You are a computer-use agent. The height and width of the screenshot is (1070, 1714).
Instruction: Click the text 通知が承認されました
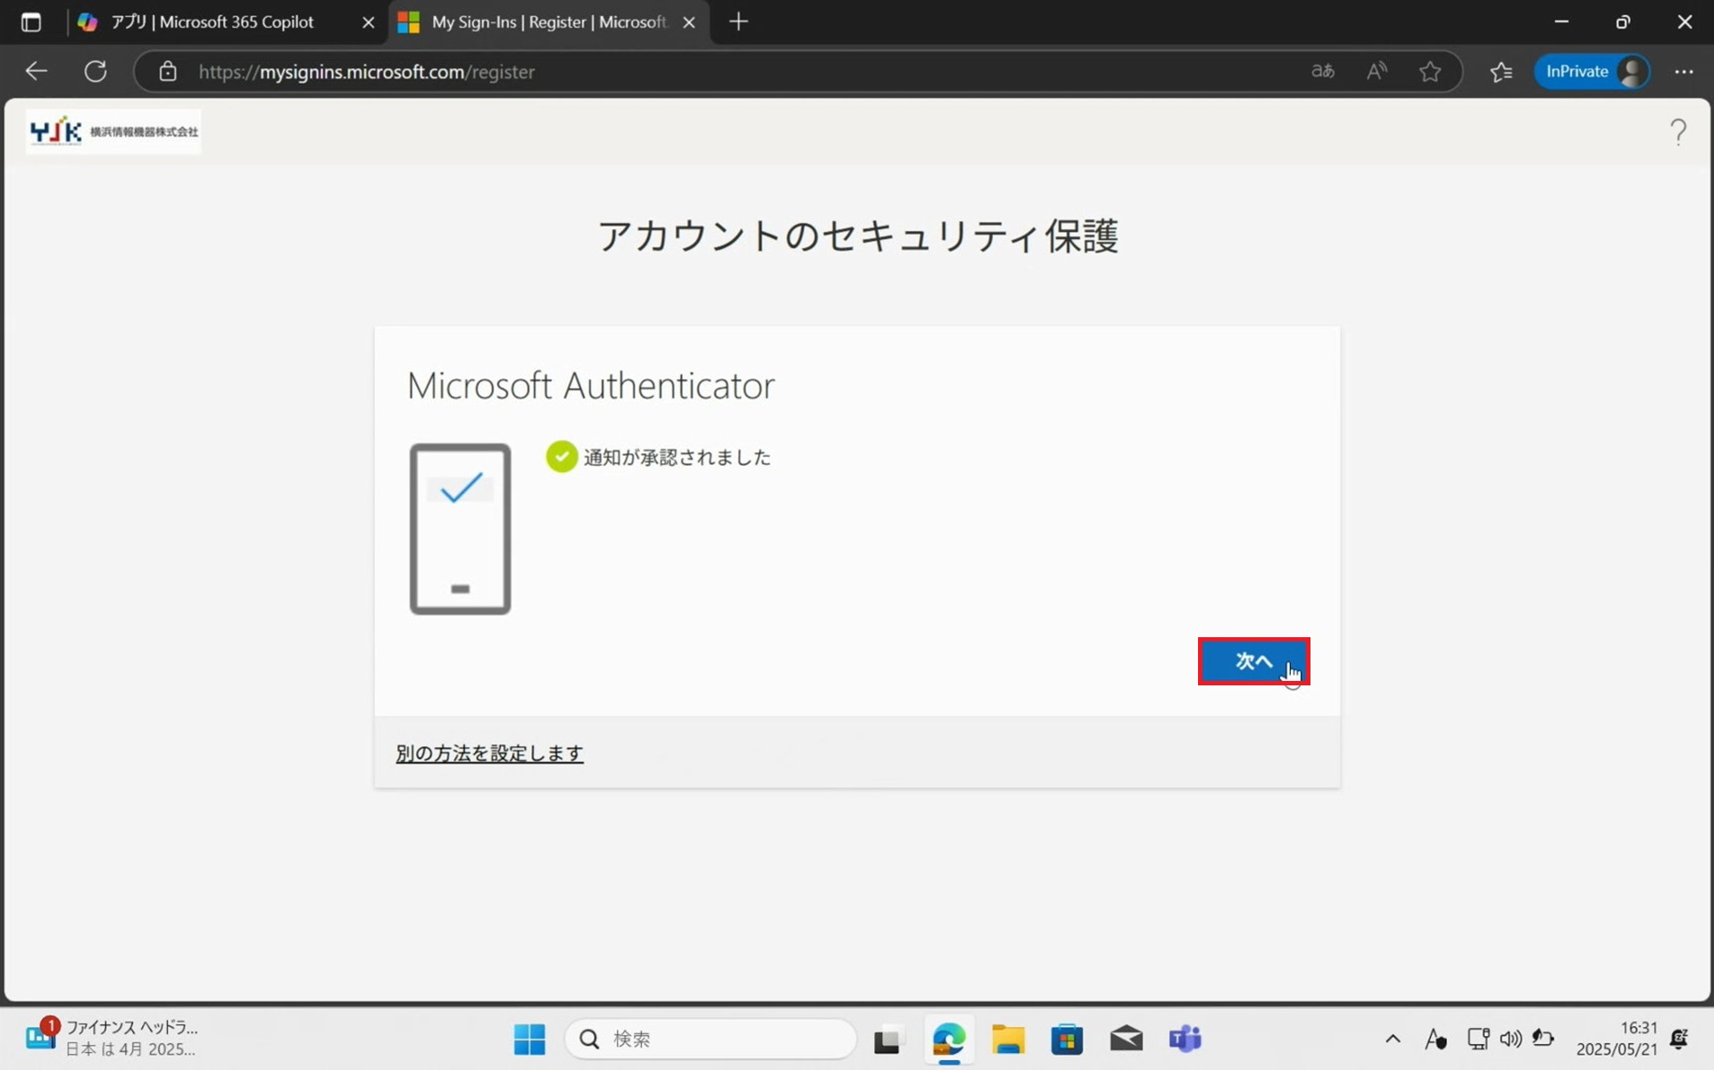pyautogui.click(x=677, y=457)
